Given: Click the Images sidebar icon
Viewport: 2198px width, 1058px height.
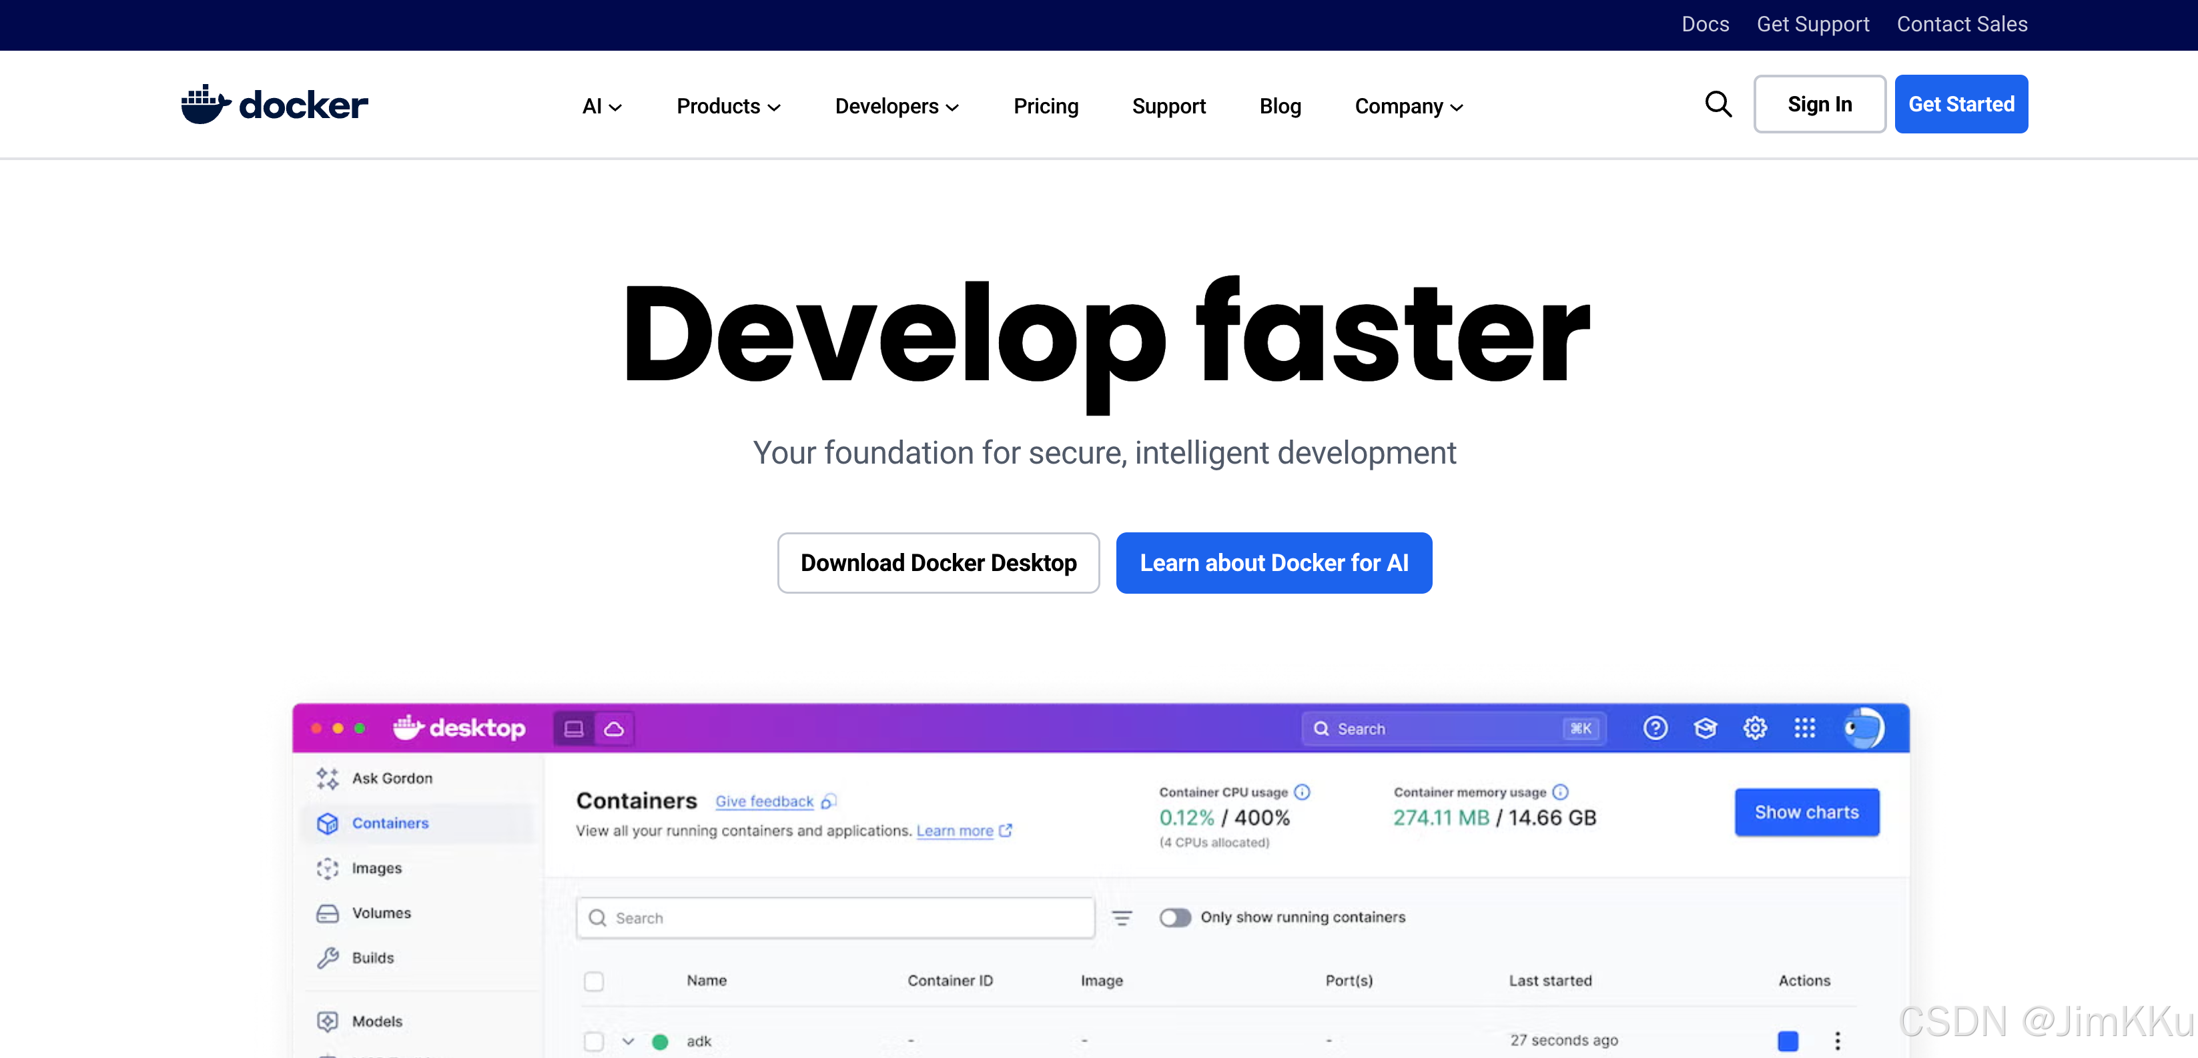Looking at the screenshot, I should (328, 869).
